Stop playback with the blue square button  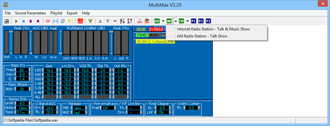[23, 21]
